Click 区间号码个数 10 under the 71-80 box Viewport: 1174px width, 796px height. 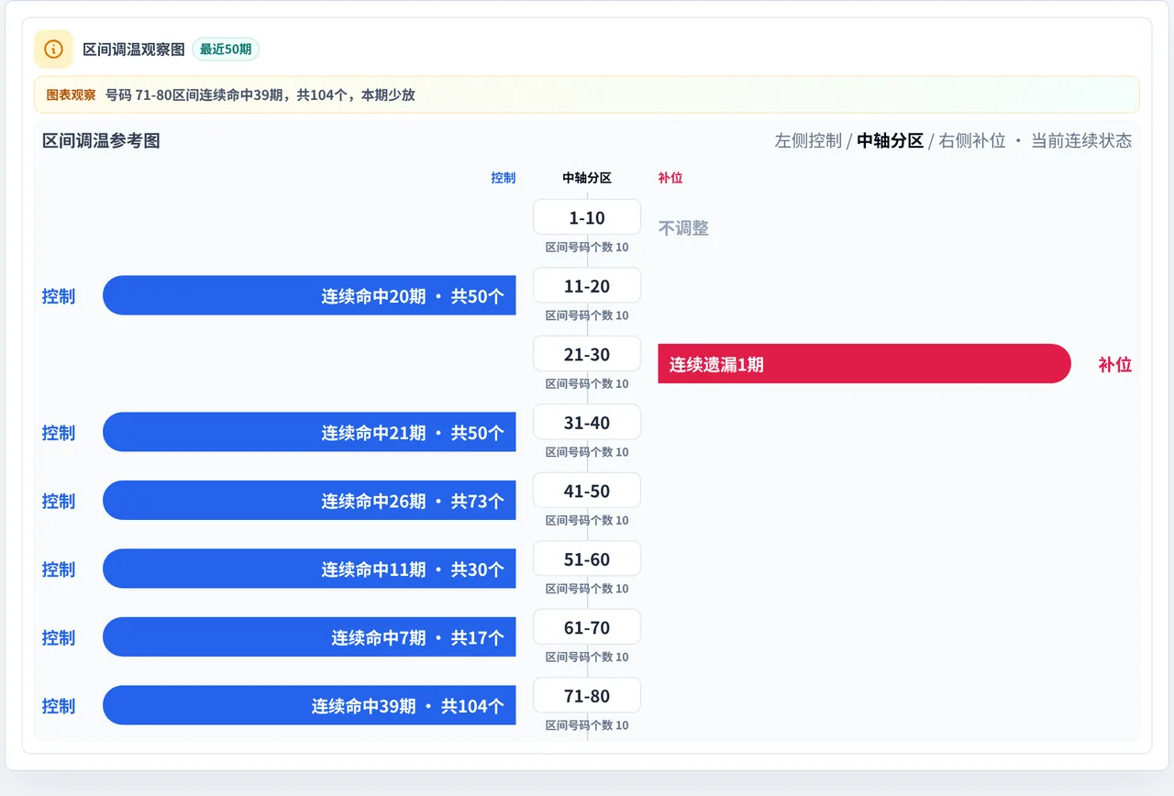[x=587, y=725]
